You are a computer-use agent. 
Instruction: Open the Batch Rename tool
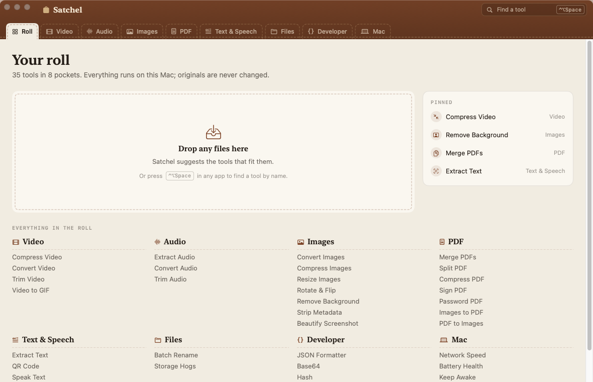click(x=176, y=355)
